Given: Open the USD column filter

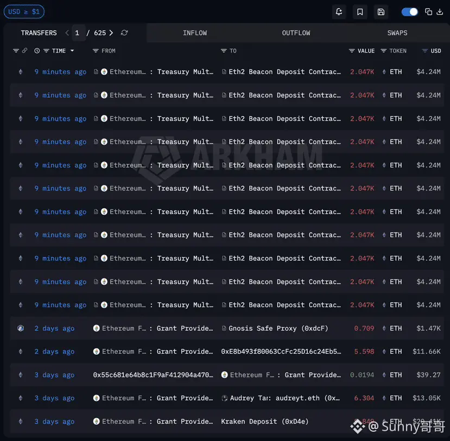Looking at the screenshot, I should click(424, 51).
